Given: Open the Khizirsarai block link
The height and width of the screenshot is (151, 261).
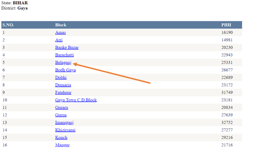Looking at the screenshot, I should 65,130.
